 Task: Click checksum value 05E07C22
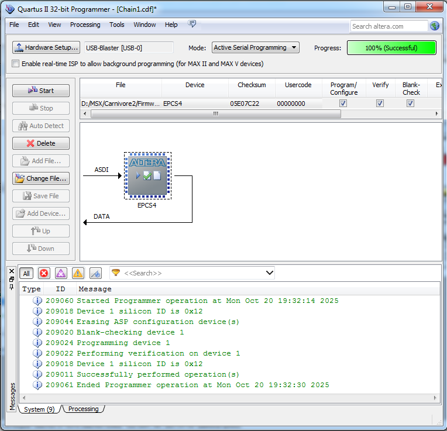pyautogui.click(x=245, y=104)
